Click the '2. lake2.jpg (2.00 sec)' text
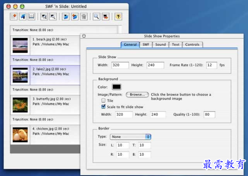This screenshot has width=248, height=176. [x=49, y=69]
